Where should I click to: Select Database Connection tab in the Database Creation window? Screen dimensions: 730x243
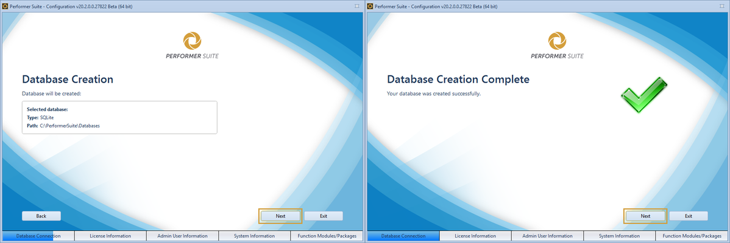(38, 236)
